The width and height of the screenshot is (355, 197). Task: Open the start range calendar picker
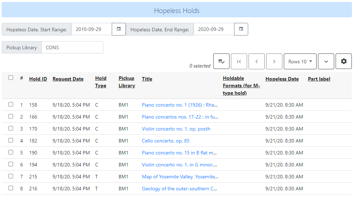(x=119, y=29)
